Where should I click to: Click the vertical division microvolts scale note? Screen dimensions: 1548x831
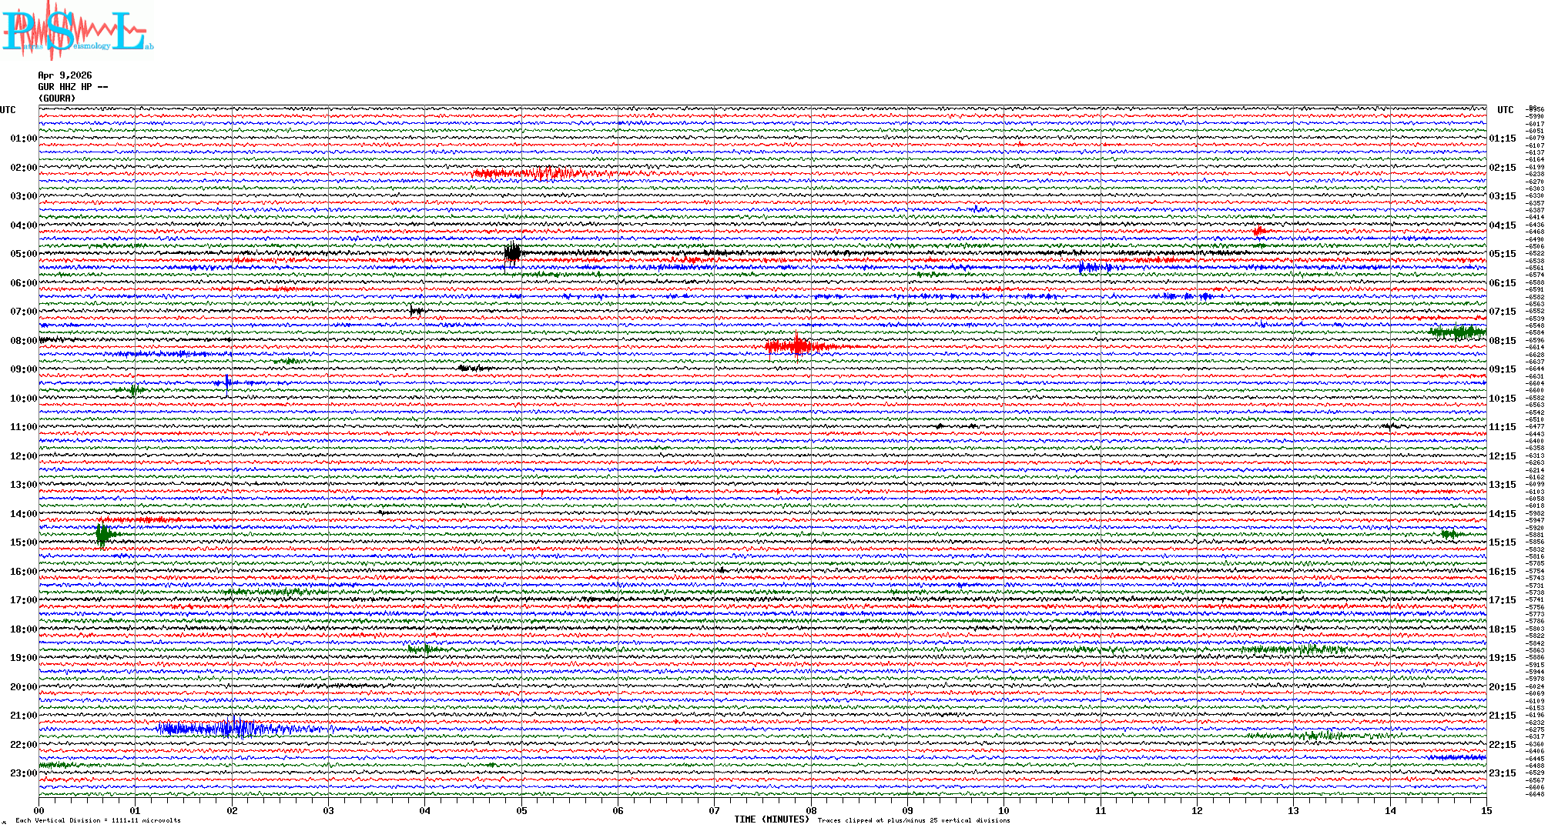point(98,820)
